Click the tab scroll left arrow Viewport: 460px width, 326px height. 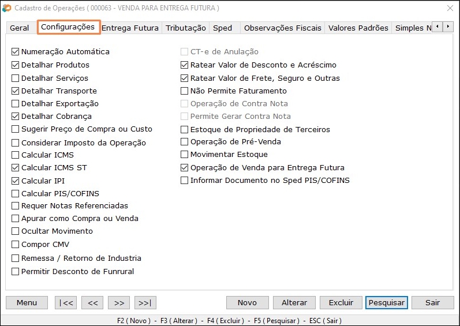click(x=437, y=27)
